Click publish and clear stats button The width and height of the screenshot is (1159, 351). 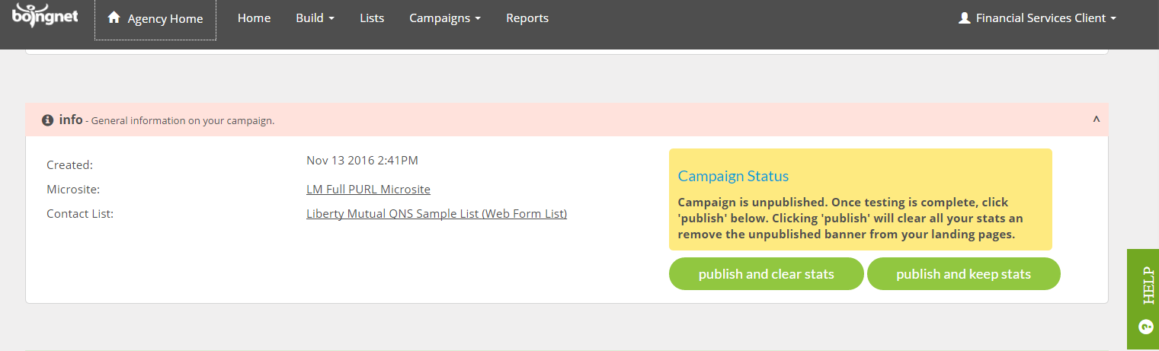767,274
